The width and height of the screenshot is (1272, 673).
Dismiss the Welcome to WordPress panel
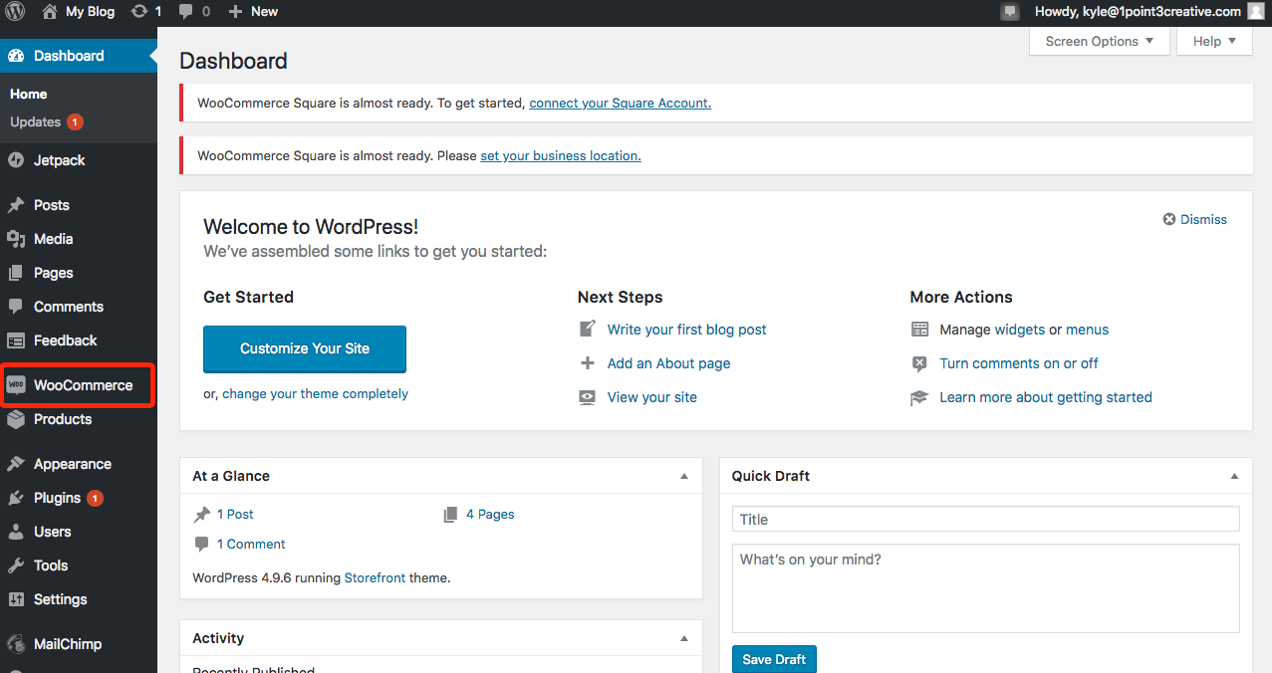click(x=1195, y=219)
